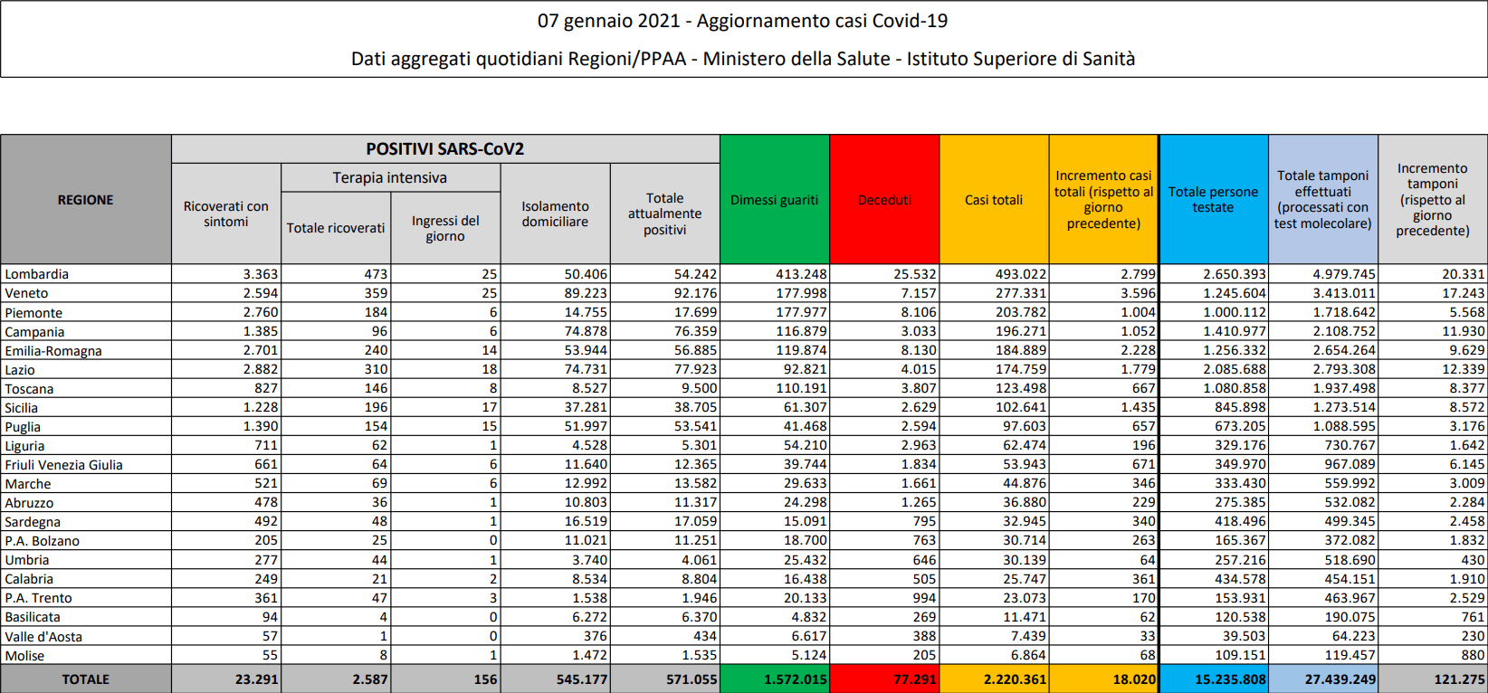Click total Dimessi guariti value 1.572.015
The height and width of the screenshot is (693, 1488).
tap(795, 679)
